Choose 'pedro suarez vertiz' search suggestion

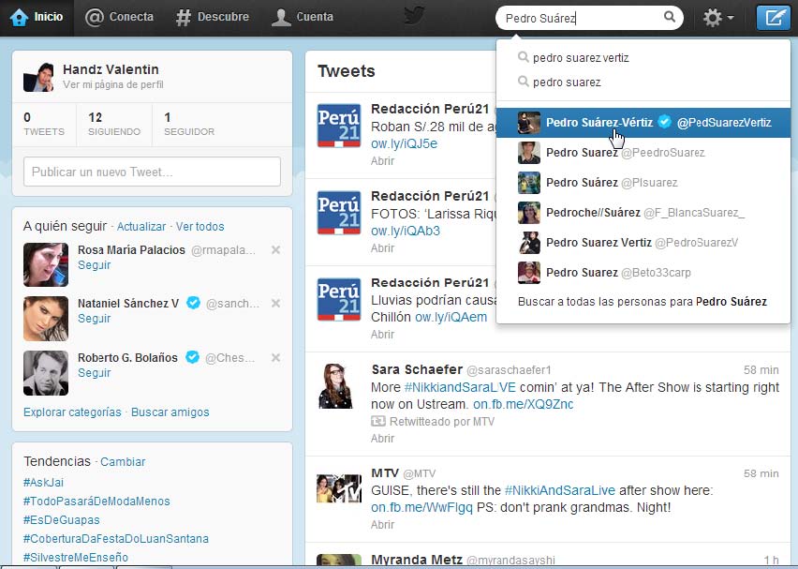(x=580, y=58)
